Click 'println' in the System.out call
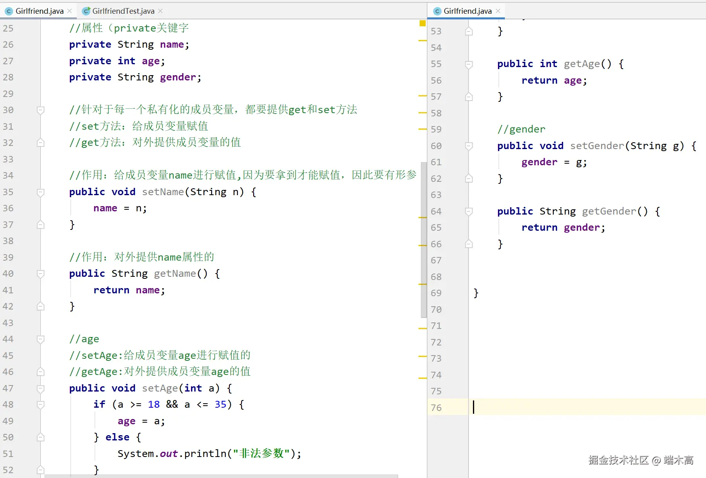706x478 pixels. tap(205, 453)
